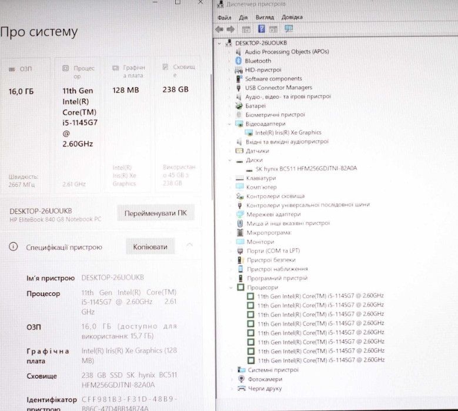Click the Графічна плата 128 MB card

128,125
